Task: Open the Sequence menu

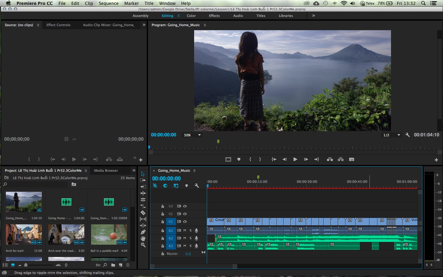Action: pyautogui.click(x=109, y=3)
